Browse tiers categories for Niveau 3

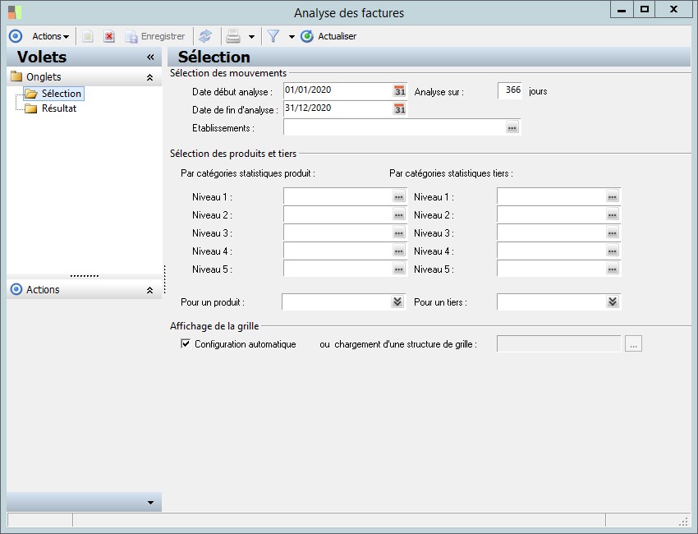tap(612, 233)
